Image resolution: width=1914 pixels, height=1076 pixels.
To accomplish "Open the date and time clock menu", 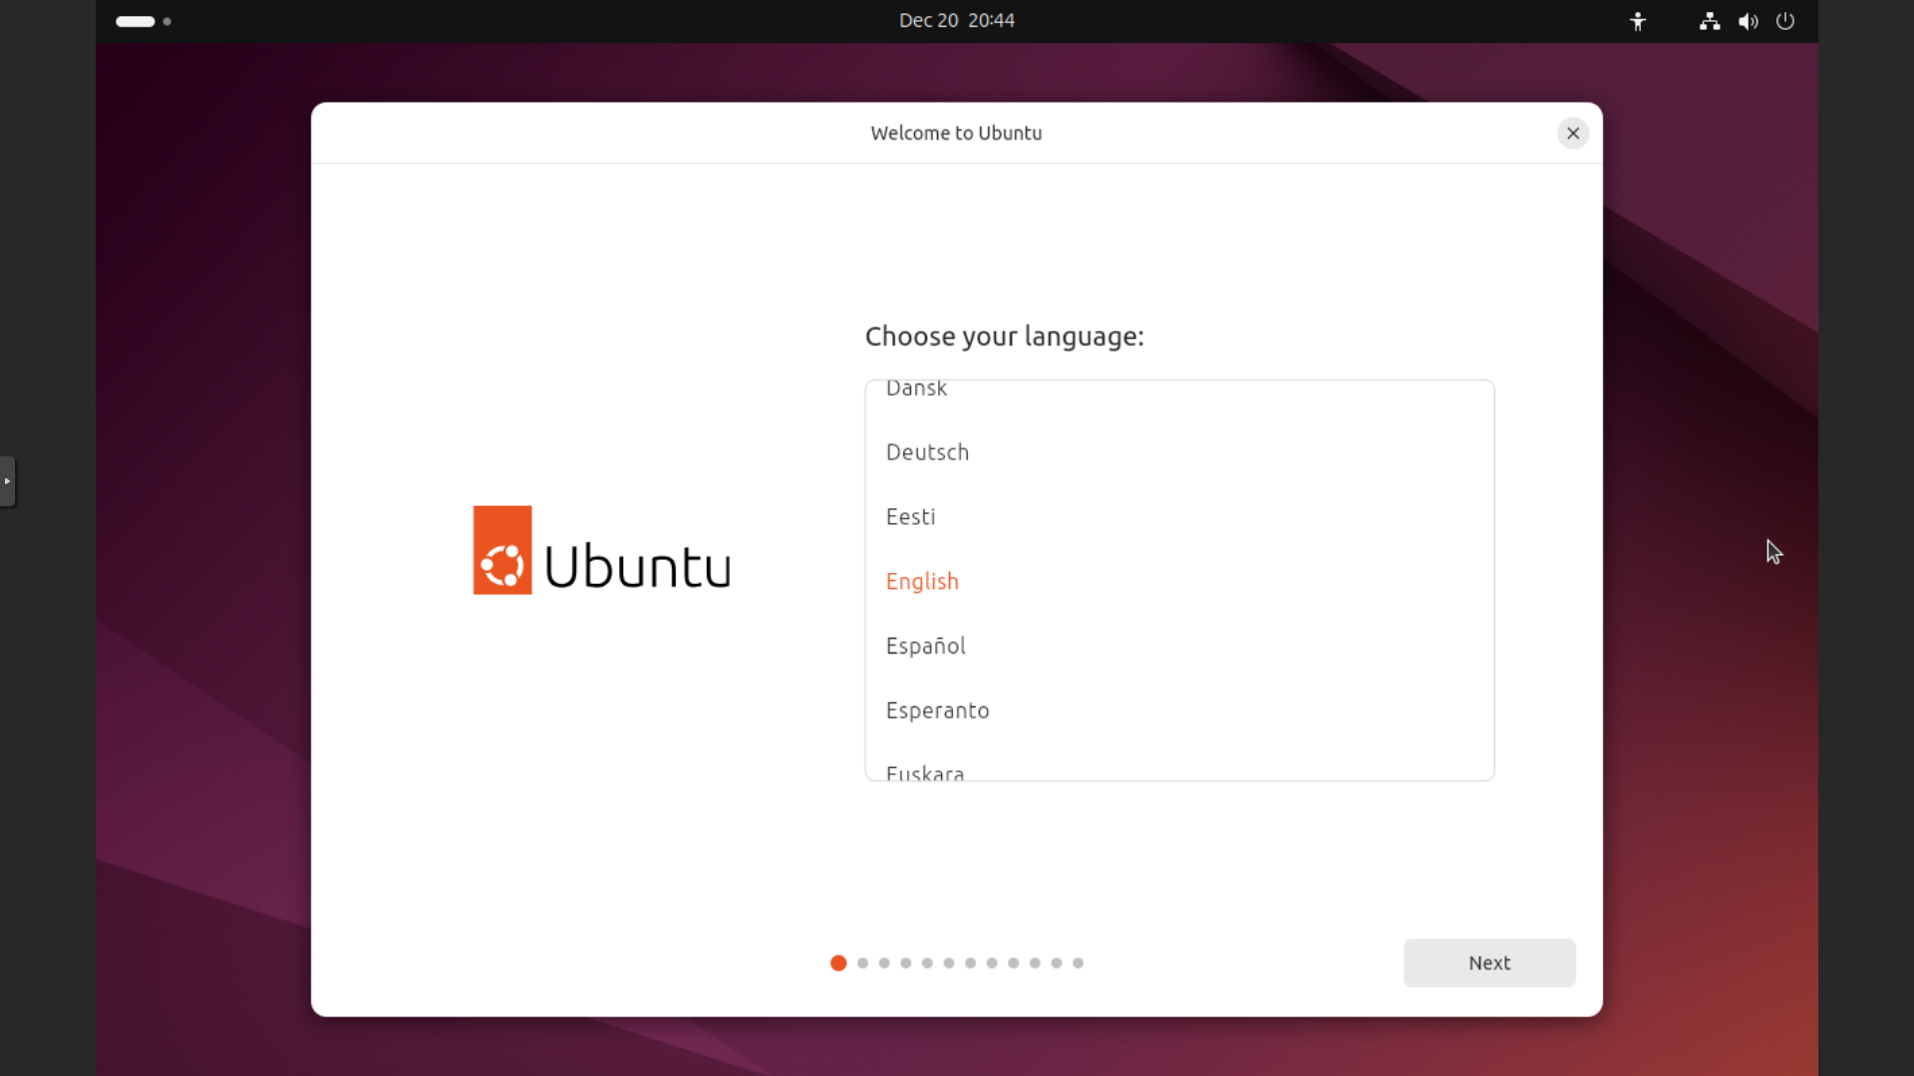I will coord(956,21).
